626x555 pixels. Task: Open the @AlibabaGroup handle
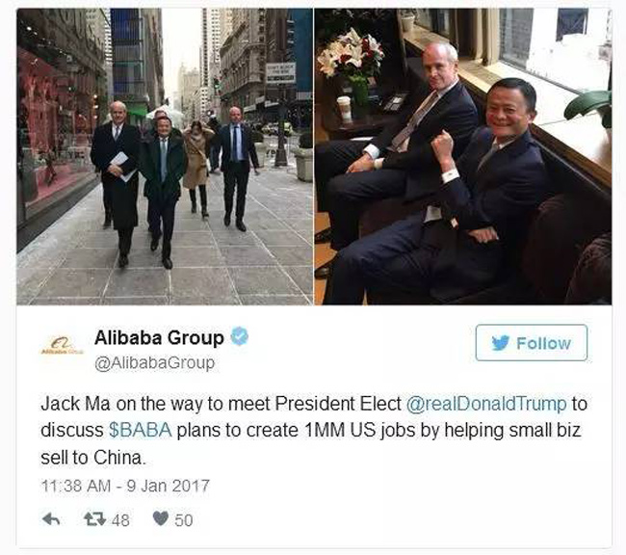point(154,363)
